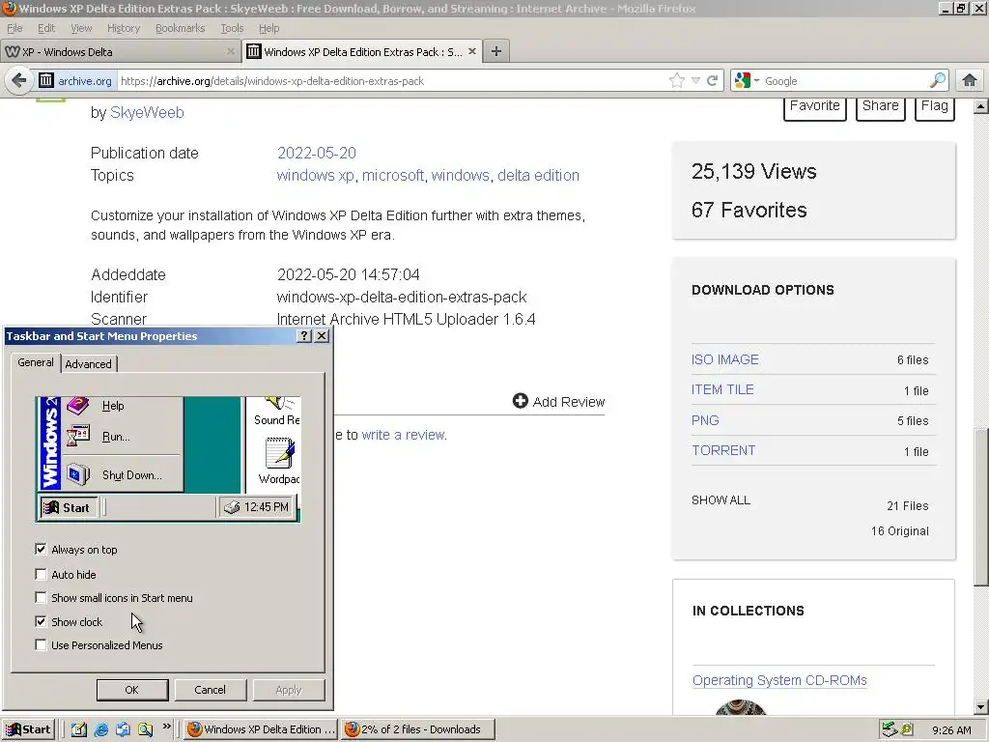Enable Show small icons in Start menu
Screen dimensions: 989x742
click(41, 597)
